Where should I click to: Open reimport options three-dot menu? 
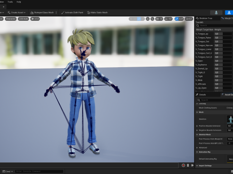[56, 13]
